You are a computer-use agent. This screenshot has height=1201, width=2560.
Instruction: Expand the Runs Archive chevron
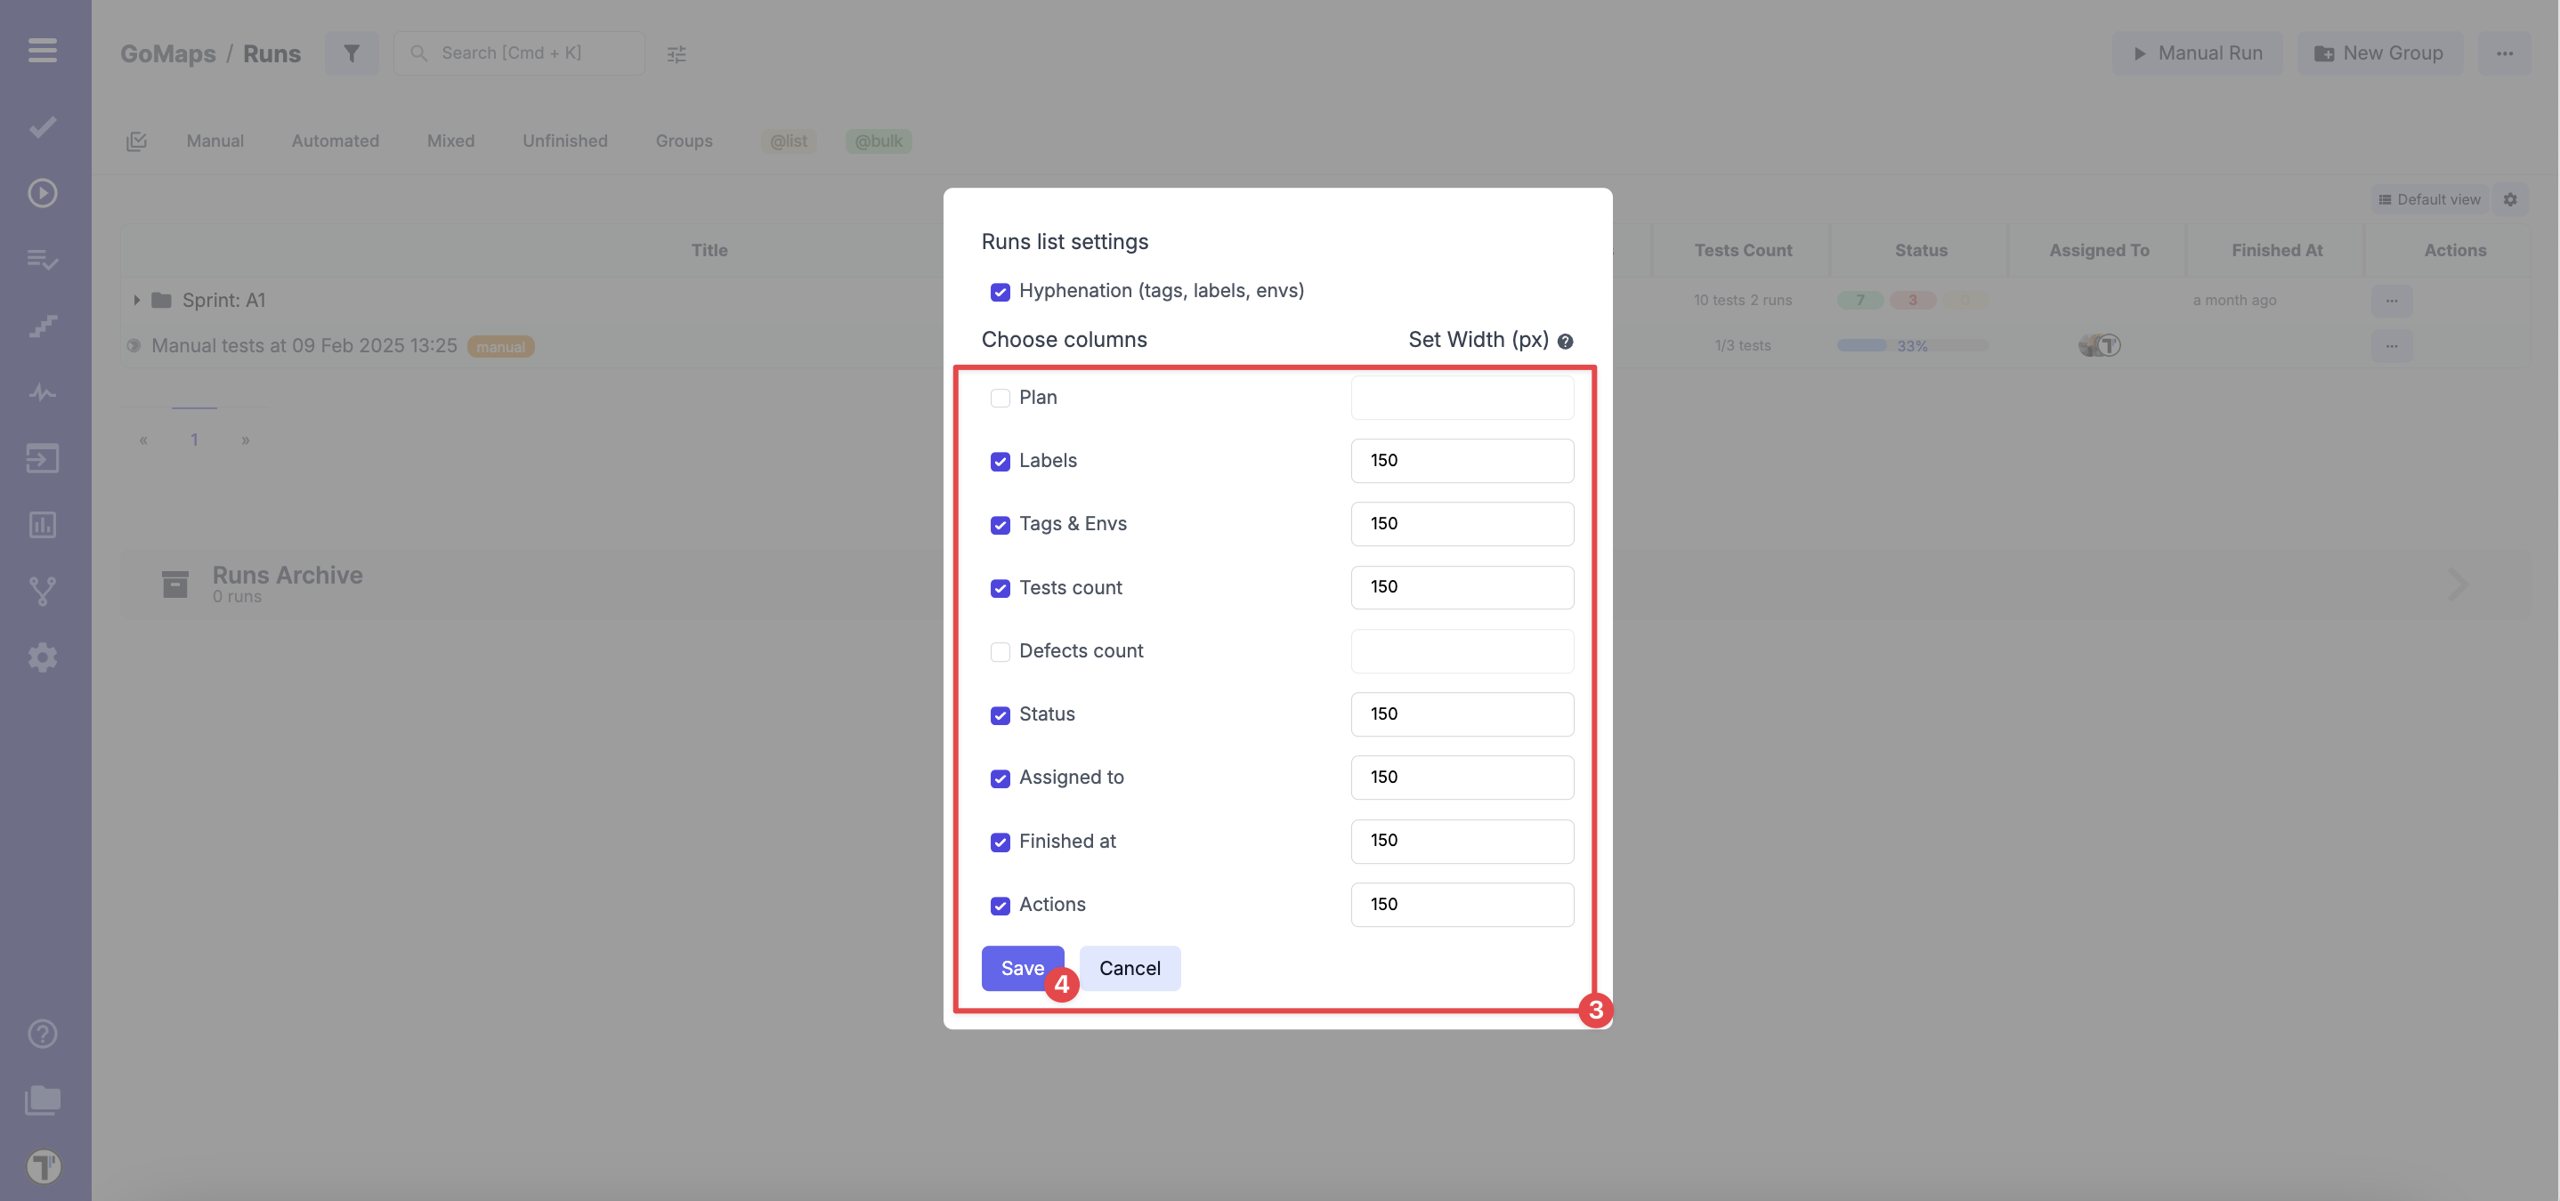coord(2458,584)
